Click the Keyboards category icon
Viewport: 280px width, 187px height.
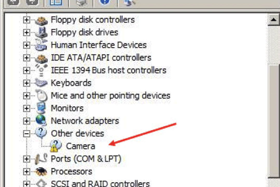41,83
